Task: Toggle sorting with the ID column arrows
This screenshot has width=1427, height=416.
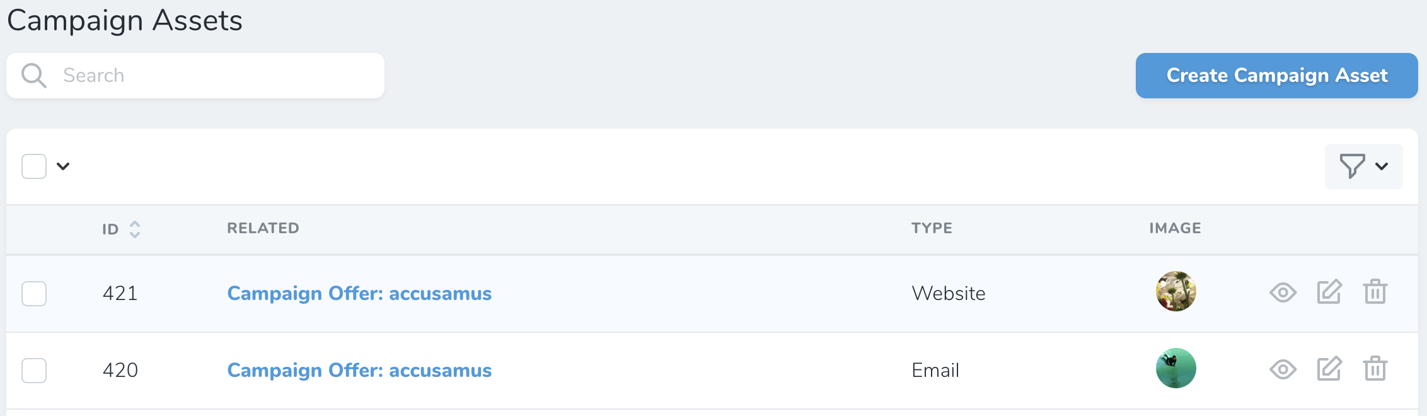Action: 134,229
